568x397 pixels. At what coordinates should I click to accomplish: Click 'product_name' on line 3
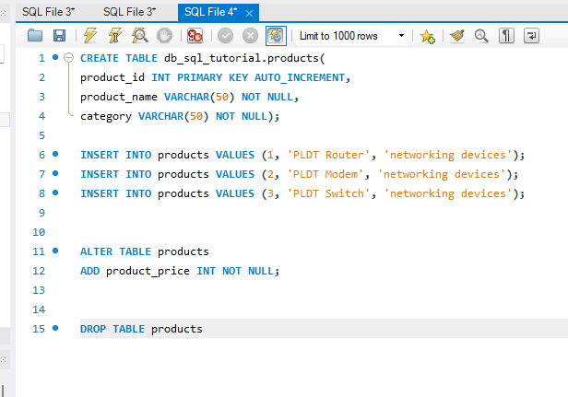(119, 97)
